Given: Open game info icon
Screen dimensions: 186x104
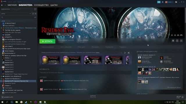Looking at the screenshot, I should [x=177, y=41].
